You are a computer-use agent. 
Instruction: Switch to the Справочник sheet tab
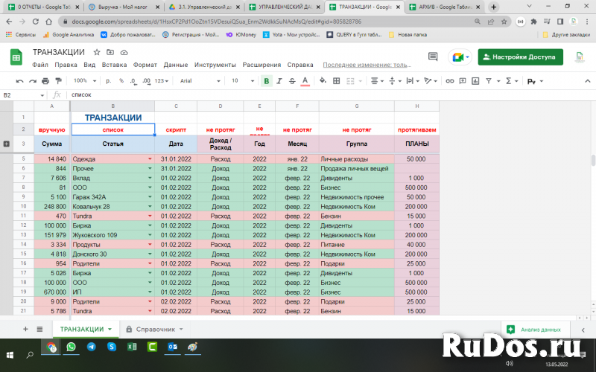coord(155,329)
